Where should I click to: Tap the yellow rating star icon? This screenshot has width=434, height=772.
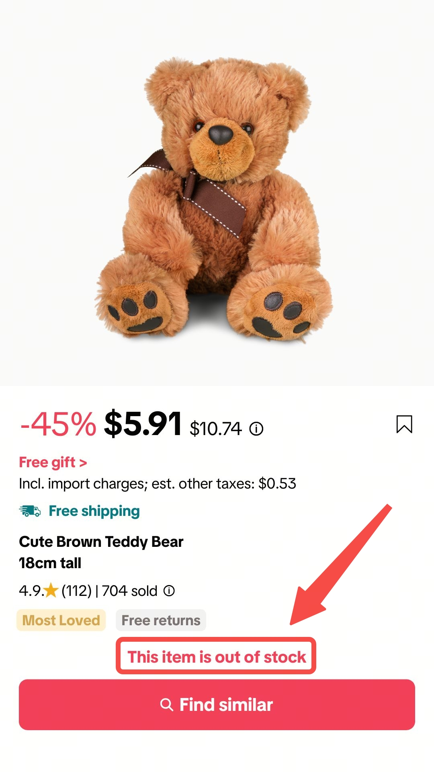(51, 591)
